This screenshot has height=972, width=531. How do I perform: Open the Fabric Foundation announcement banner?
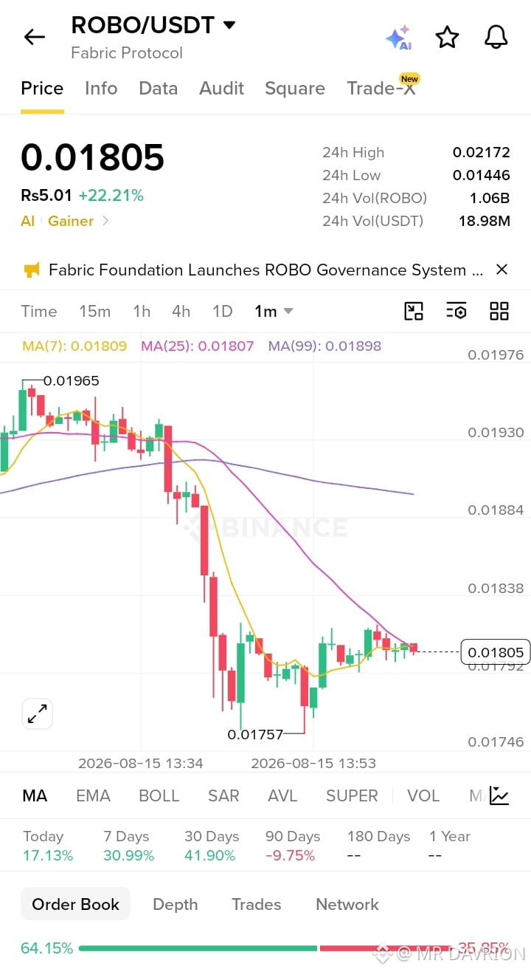tap(266, 270)
